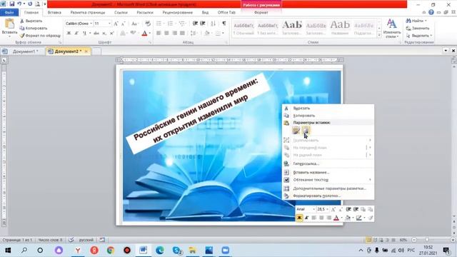Click the Save icon in the quick access toolbar
This screenshot has height=257, width=457.
coord(12,4)
